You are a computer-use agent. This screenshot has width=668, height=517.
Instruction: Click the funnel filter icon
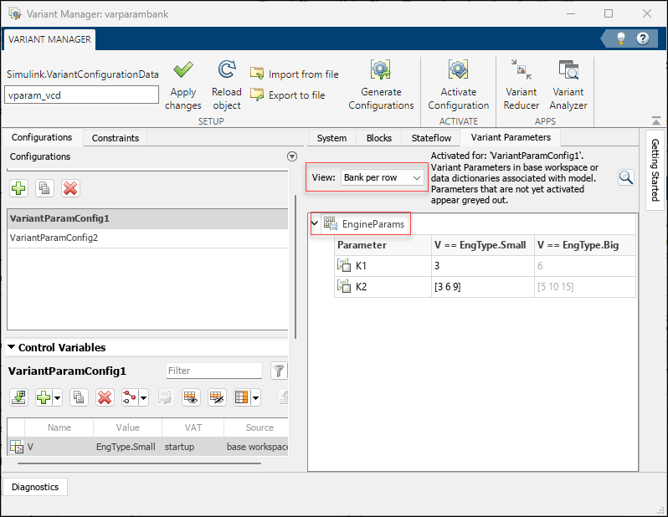279,371
